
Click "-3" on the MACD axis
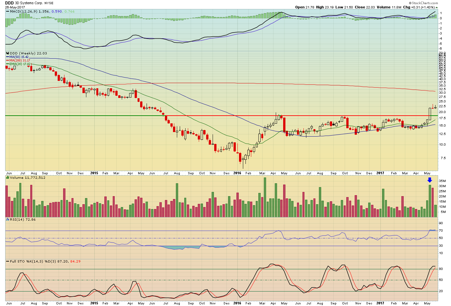pos(440,33)
